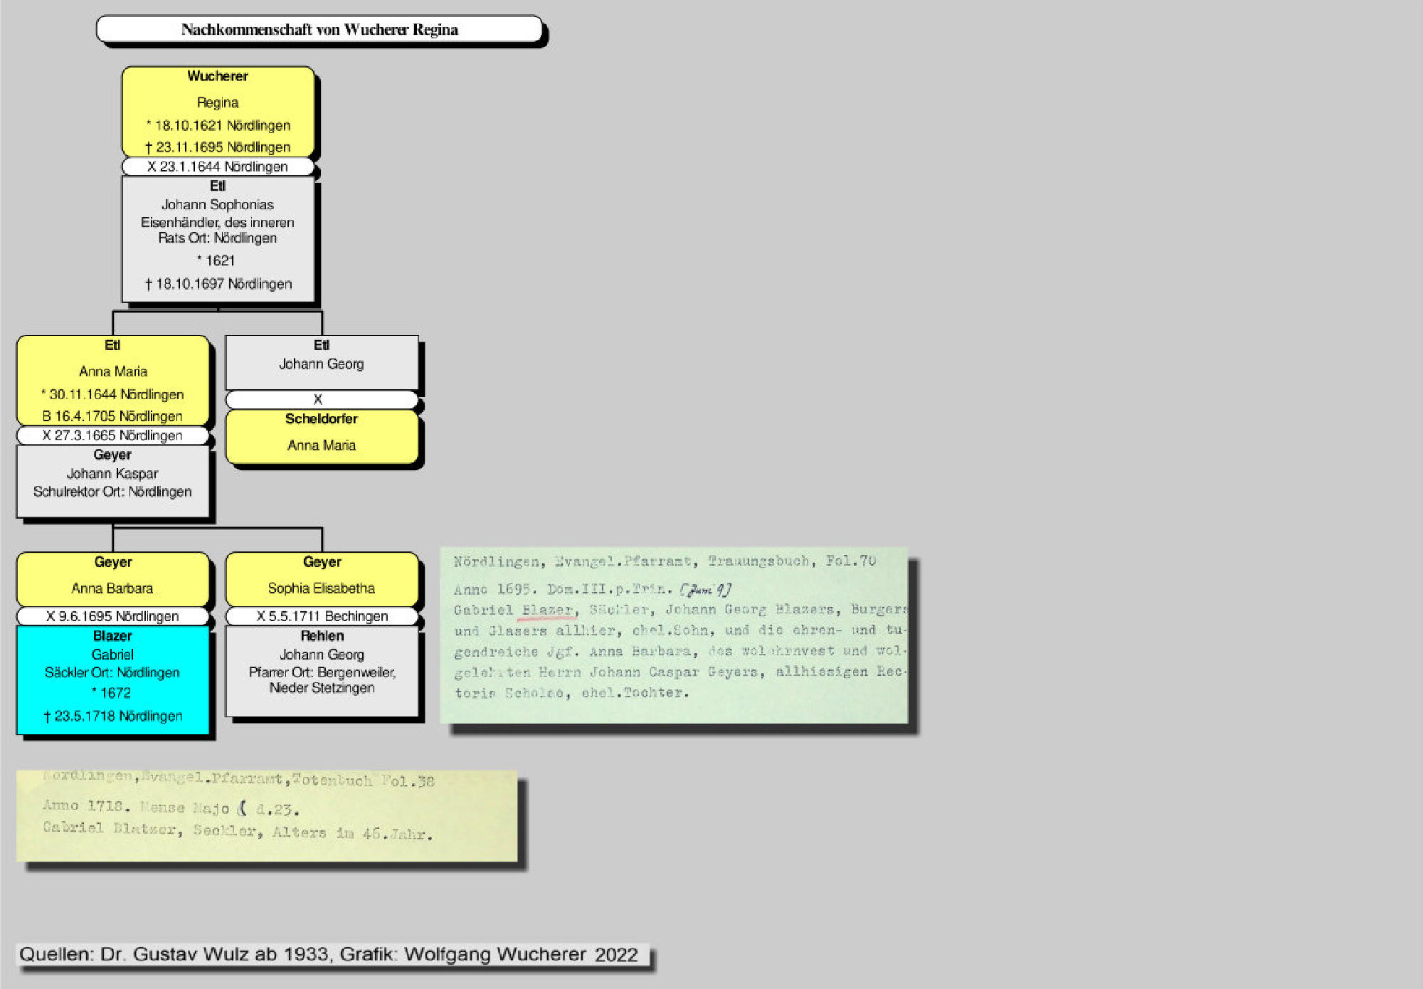Select the cyan Blazer Gabriel box

coord(112,679)
